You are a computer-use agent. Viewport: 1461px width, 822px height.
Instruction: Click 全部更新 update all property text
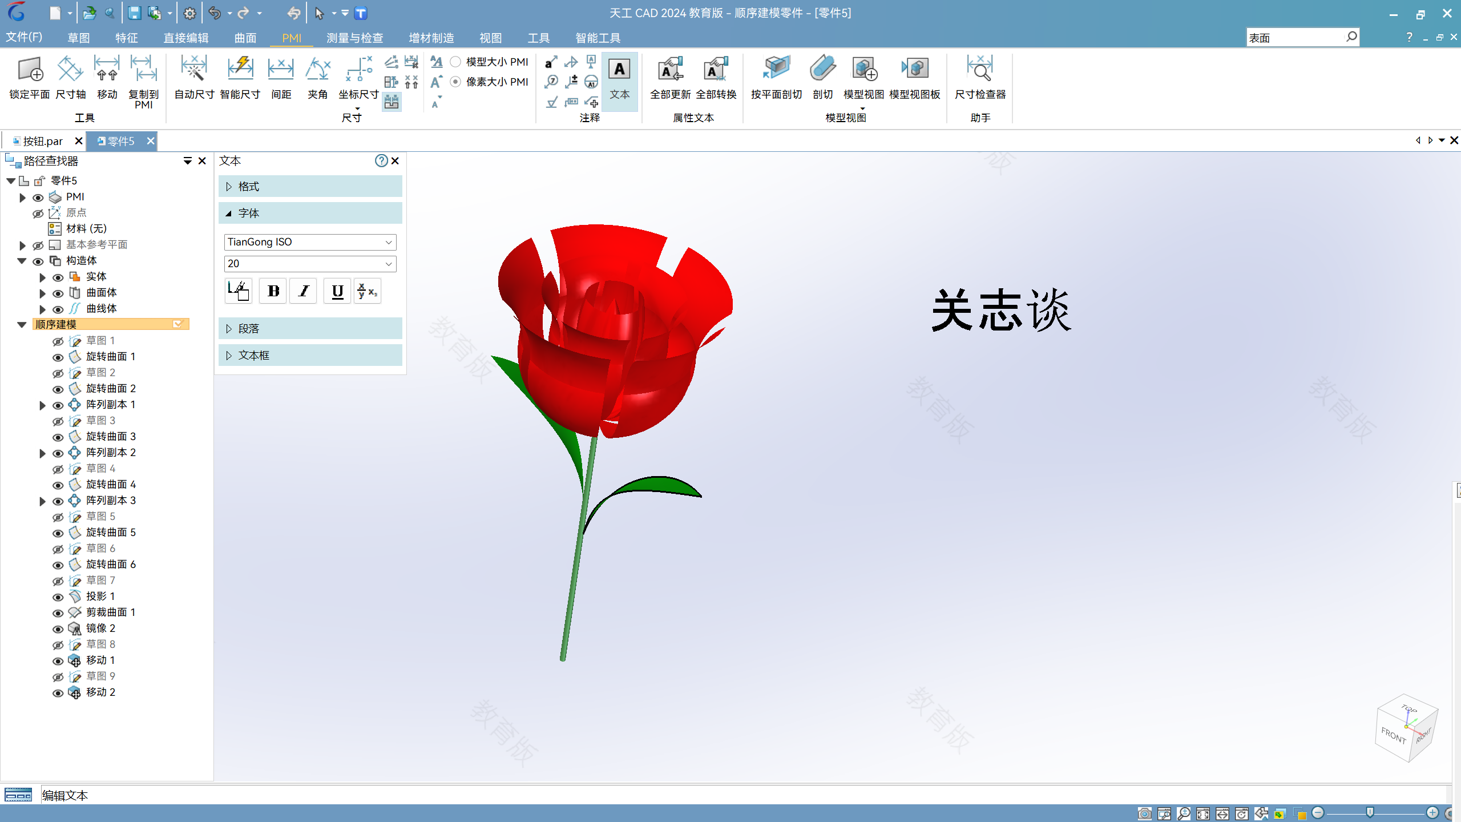coord(670,78)
